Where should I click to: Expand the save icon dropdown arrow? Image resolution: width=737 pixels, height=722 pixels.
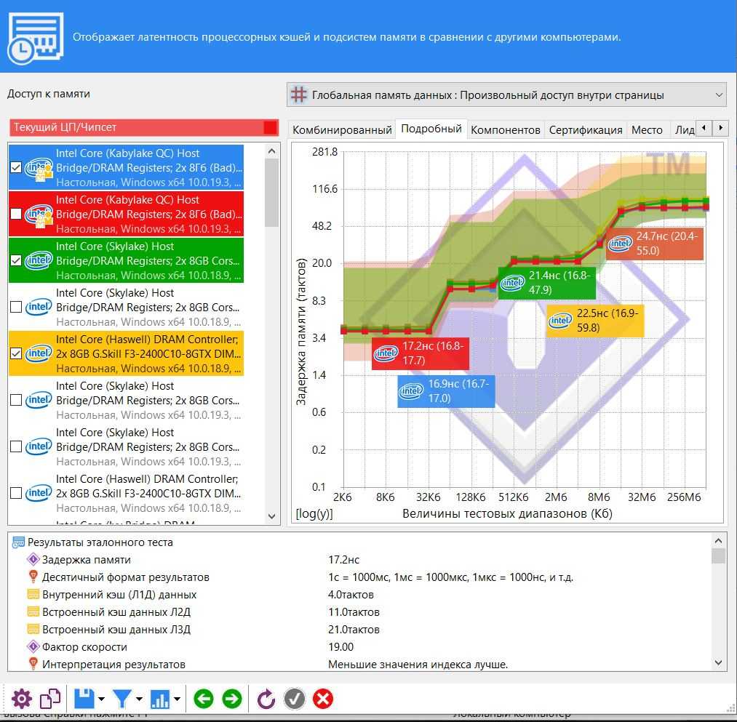click(x=101, y=700)
